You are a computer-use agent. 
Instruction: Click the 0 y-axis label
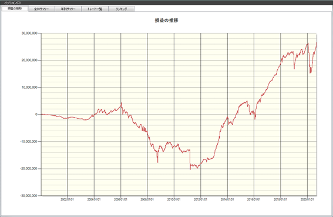tap(36, 114)
